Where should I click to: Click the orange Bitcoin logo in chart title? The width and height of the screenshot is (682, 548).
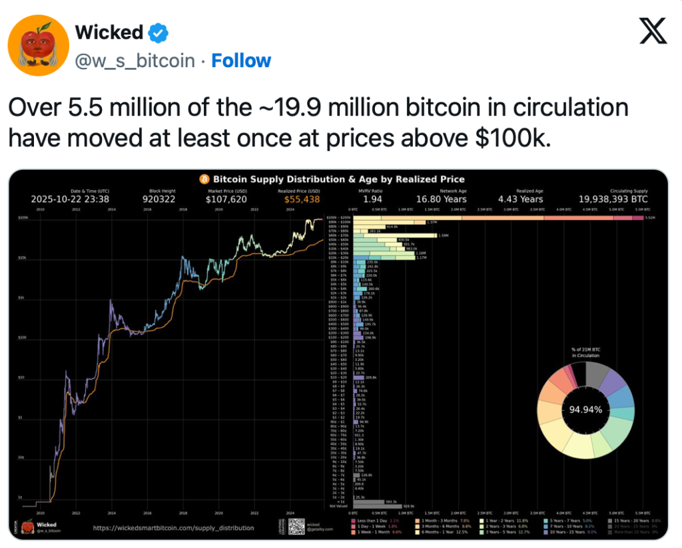point(205,179)
